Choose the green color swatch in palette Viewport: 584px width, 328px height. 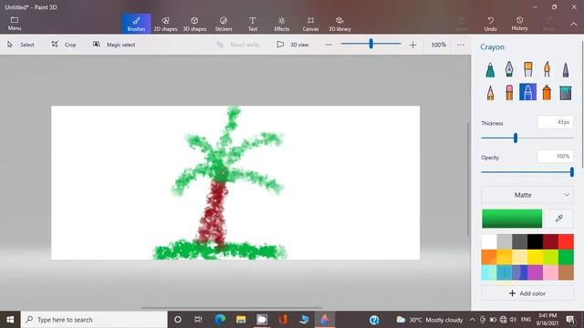click(x=566, y=257)
